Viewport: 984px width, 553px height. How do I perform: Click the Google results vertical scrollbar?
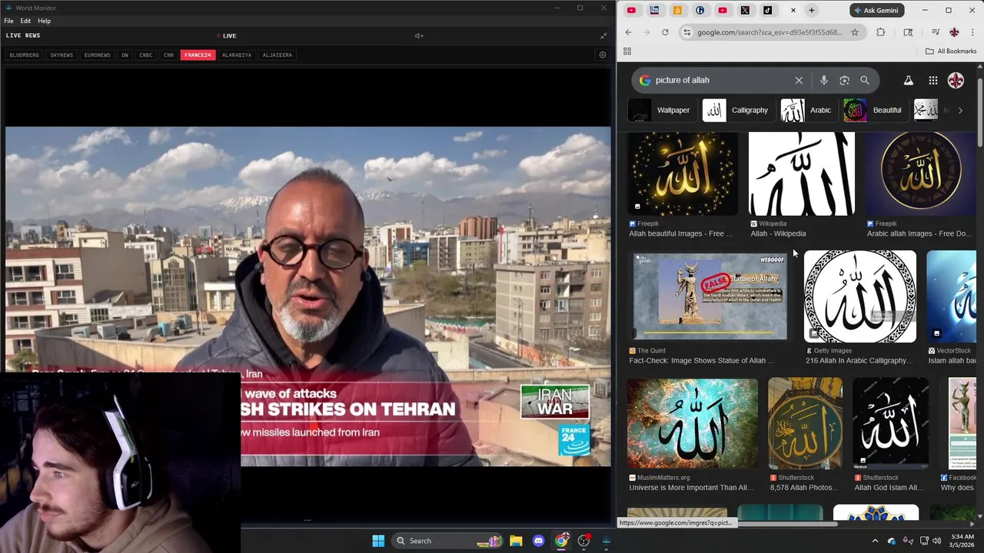click(x=979, y=111)
